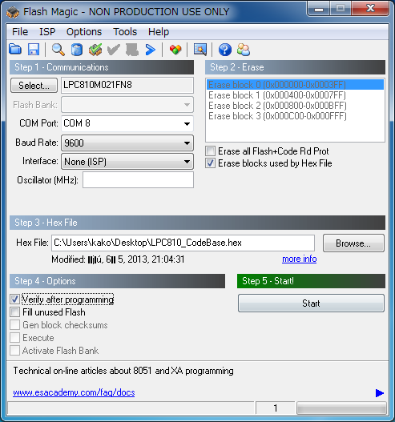Toggle Gen block checksums checkbox
395x422 pixels.
click(x=14, y=325)
